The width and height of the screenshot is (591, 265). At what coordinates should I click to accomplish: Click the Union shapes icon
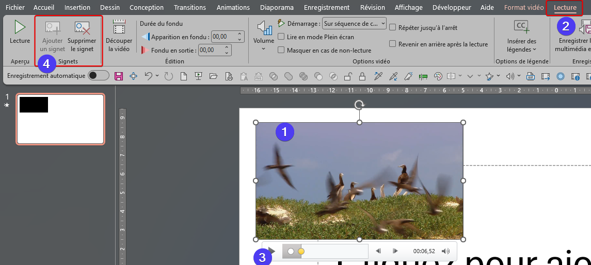point(289,76)
